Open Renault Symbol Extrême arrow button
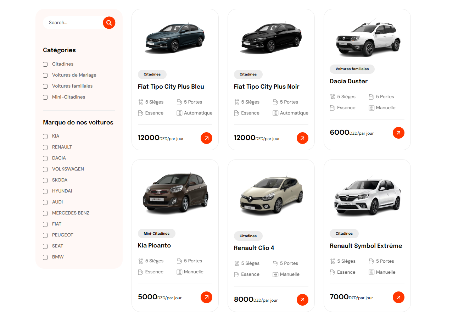 coord(398,297)
